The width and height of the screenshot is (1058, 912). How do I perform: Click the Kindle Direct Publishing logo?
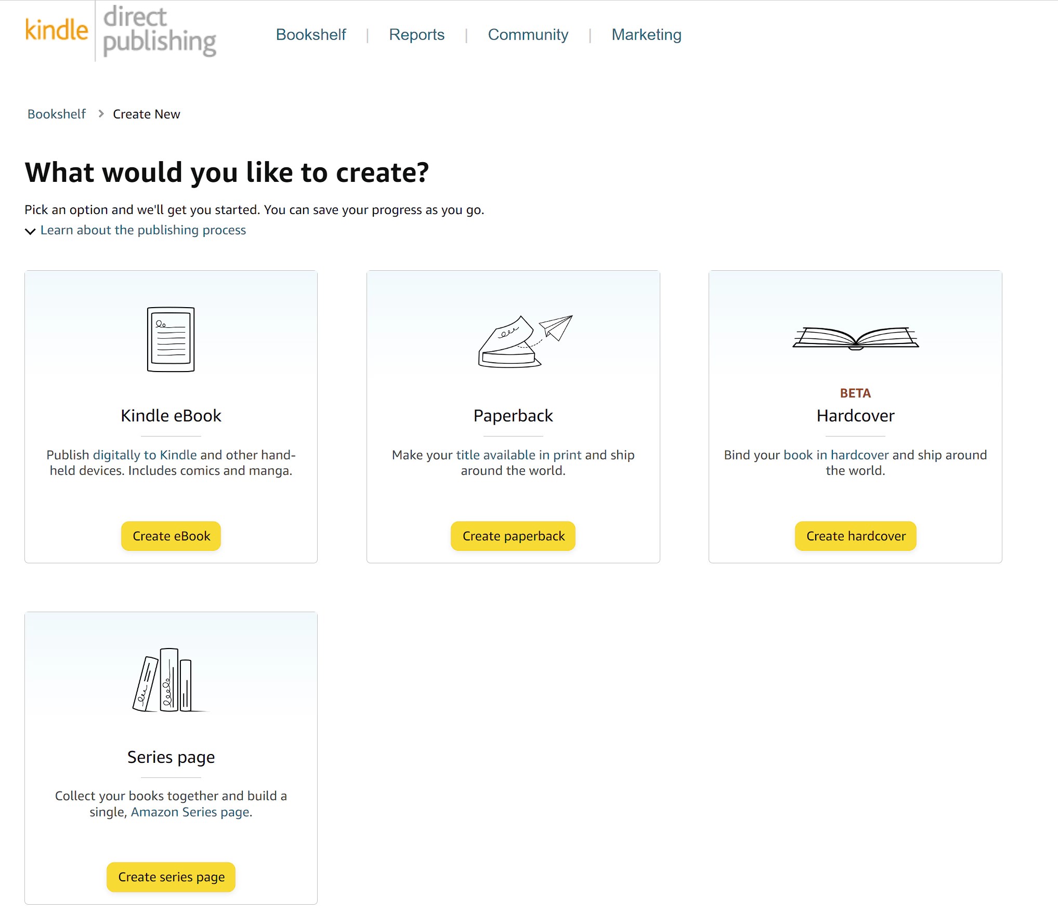coord(121,31)
